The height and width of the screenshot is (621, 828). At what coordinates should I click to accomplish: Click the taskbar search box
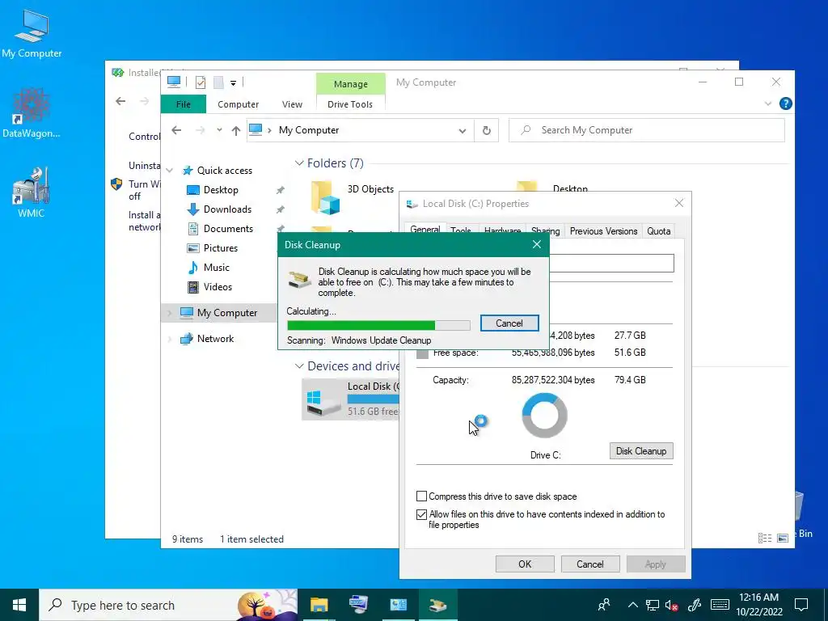click(168, 605)
